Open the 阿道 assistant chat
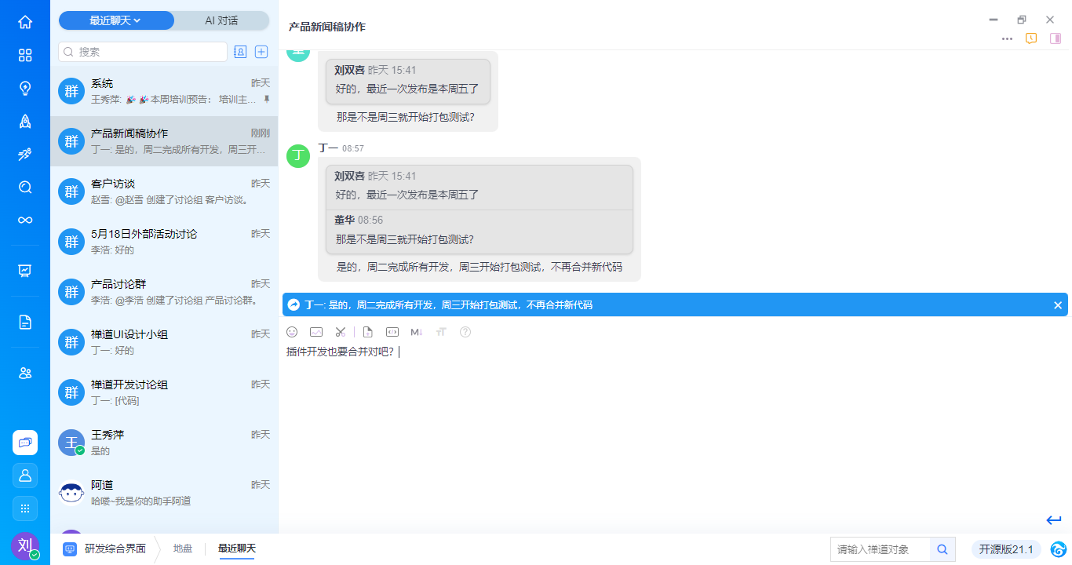This screenshot has width=1072, height=565. click(x=164, y=493)
